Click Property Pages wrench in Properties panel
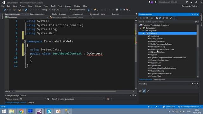The image size is (203, 114). 148,91
